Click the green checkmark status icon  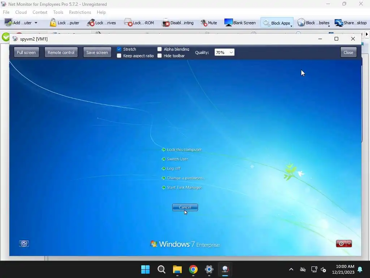(x=6, y=37)
